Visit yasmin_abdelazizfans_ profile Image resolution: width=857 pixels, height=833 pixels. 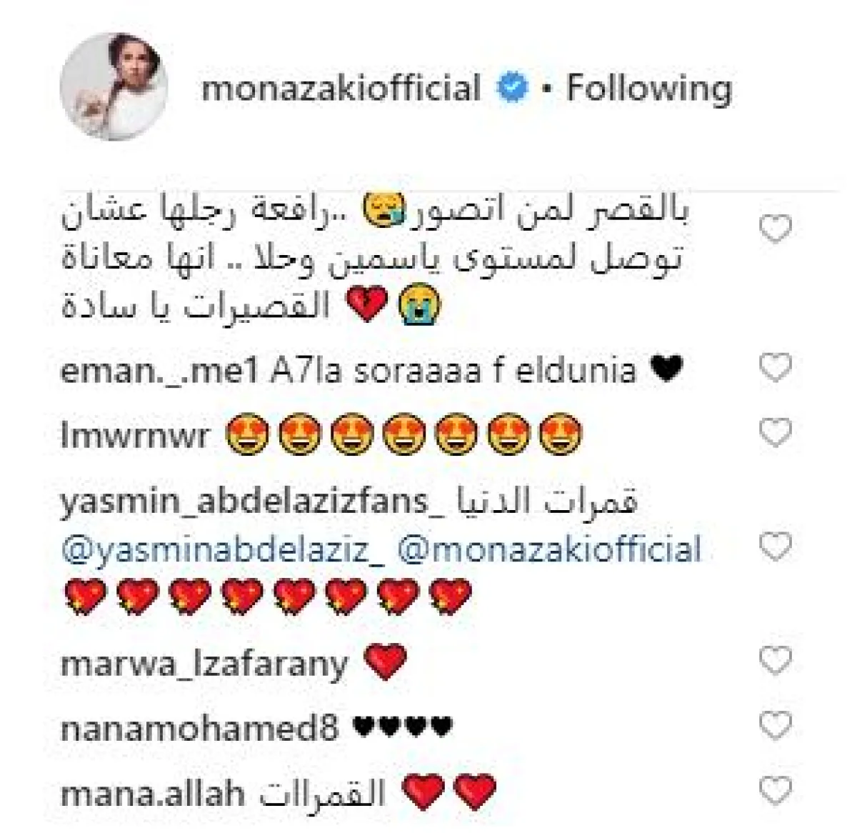(249, 504)
